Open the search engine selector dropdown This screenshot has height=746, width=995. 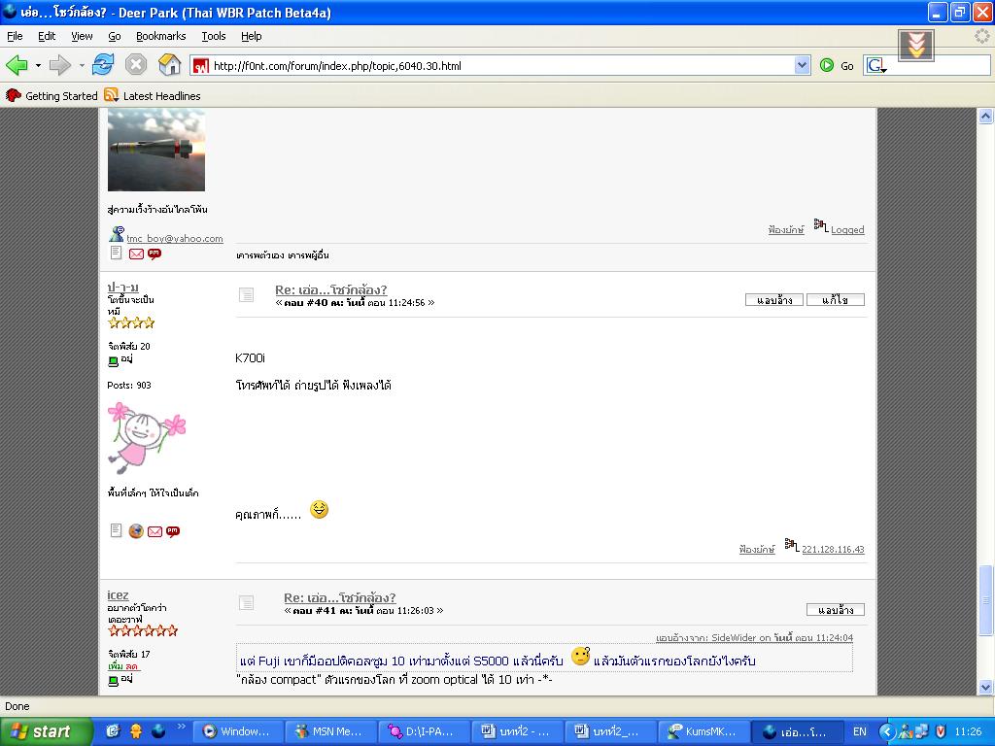[877, 65]
